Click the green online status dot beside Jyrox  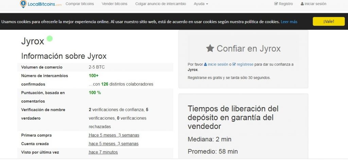50,39
